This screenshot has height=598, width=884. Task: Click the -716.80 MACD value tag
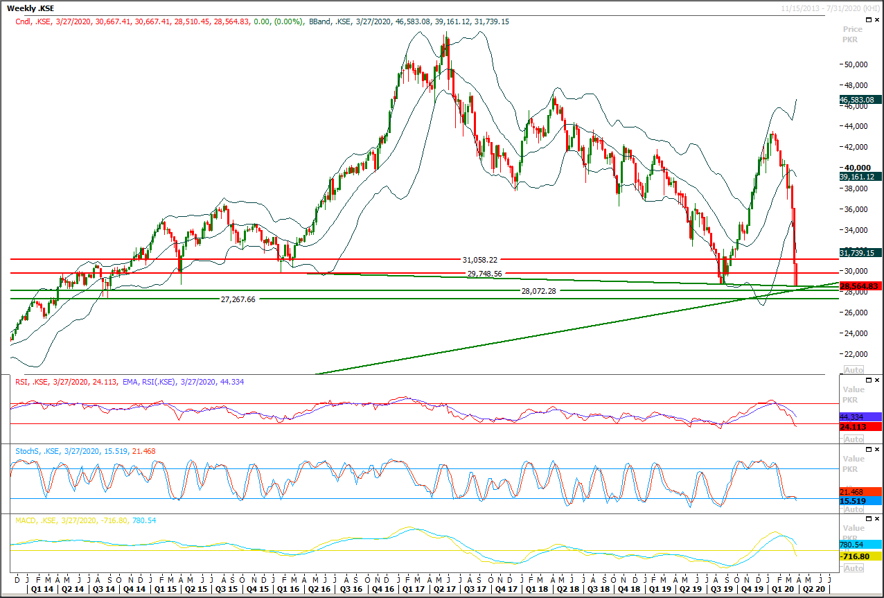(x=860, y=556)
